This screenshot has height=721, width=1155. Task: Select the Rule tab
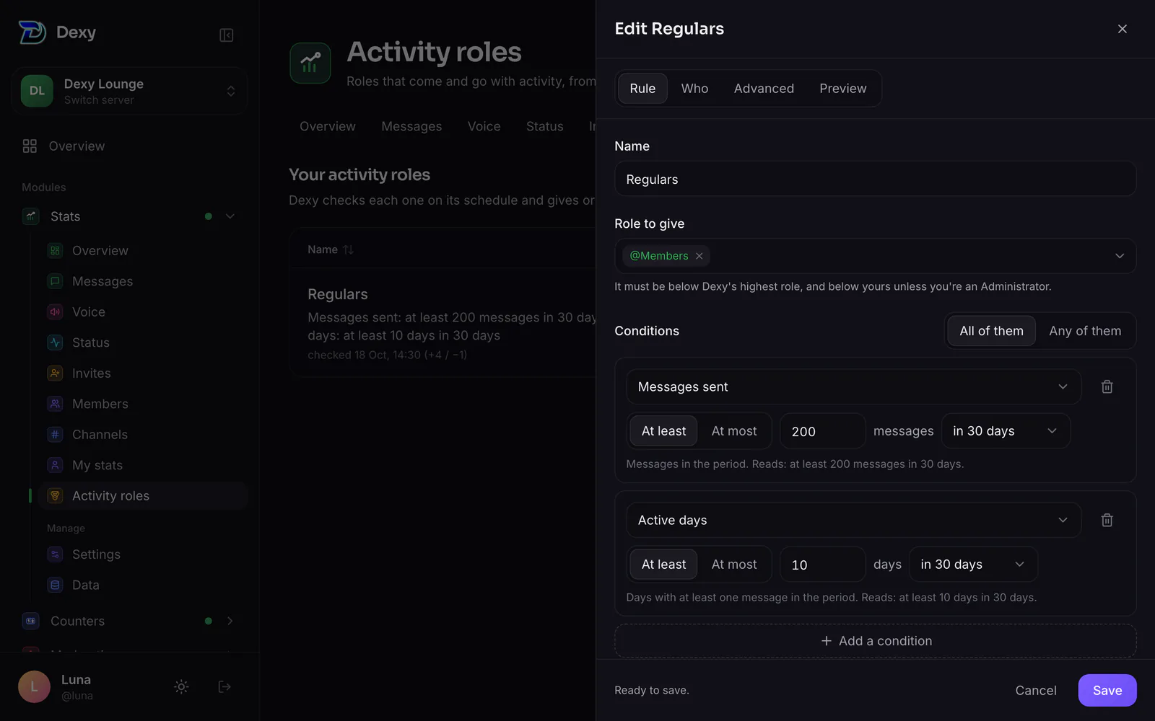(x=642, y=89)
